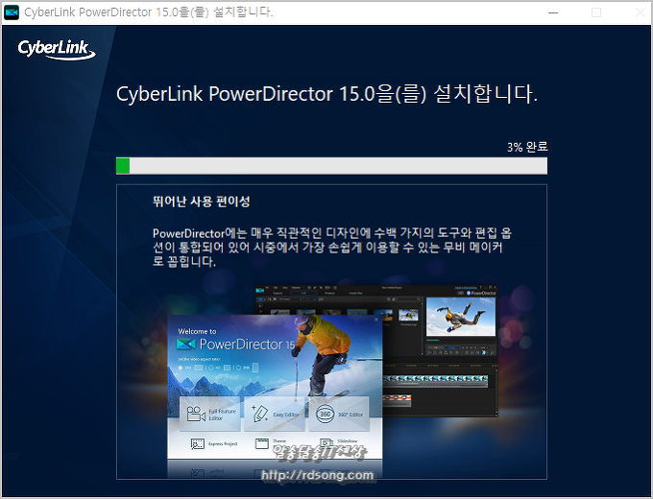Click the window title text in the title bar
Image resolution: width=653 pixels, height=499 pixels.
point(149,12)
